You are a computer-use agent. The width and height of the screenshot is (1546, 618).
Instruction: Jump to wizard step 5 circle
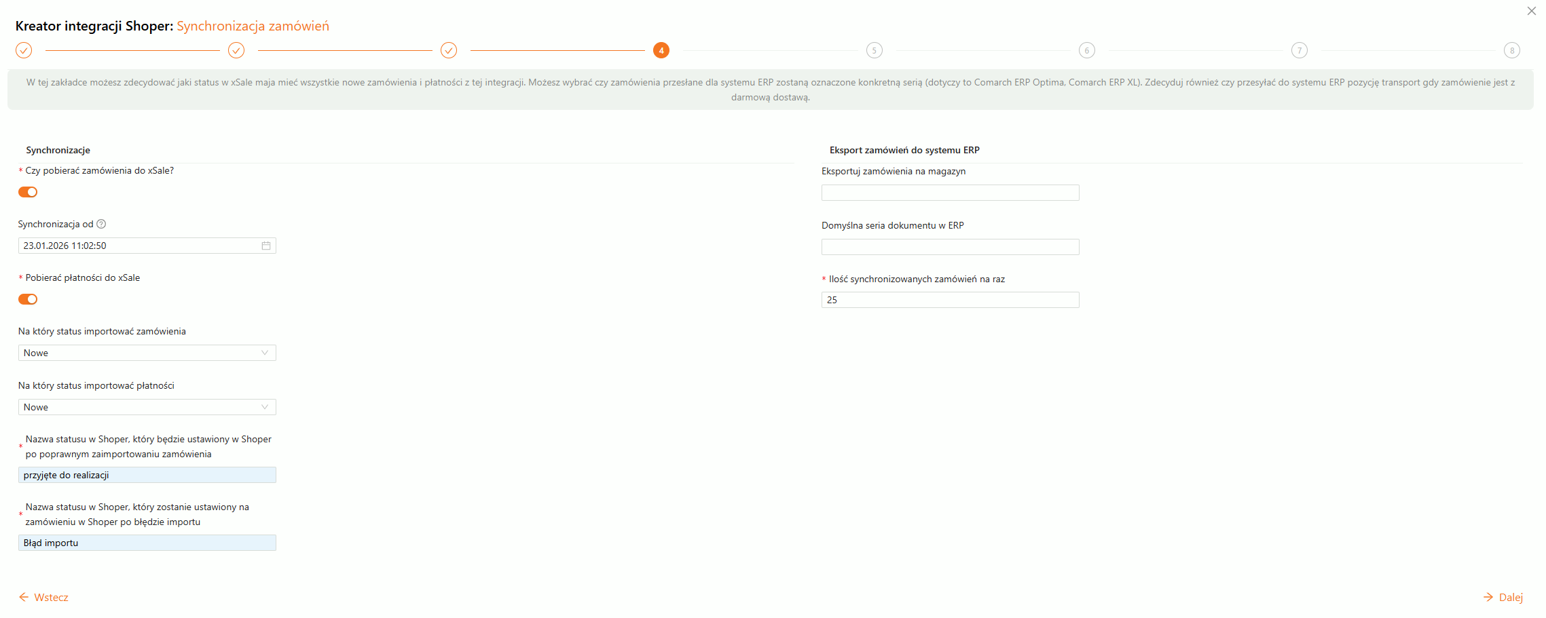pyautogui.click(x=874, y=50)
